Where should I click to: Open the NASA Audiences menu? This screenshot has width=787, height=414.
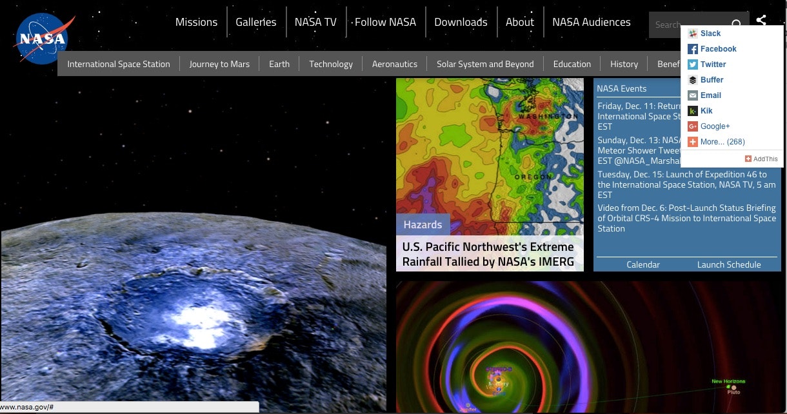click(591, 22)
